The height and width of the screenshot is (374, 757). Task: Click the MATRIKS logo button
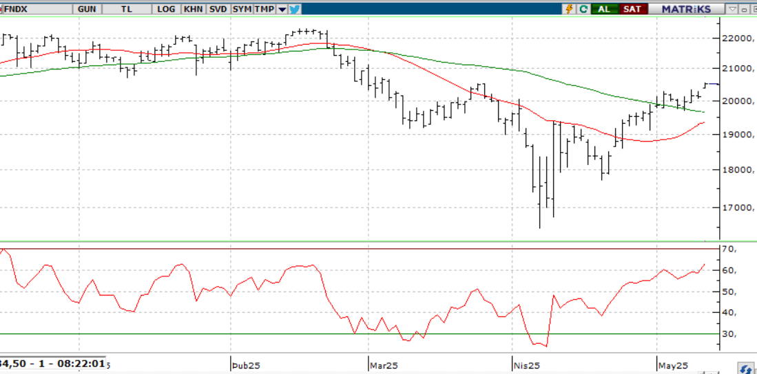pos(686,9)
